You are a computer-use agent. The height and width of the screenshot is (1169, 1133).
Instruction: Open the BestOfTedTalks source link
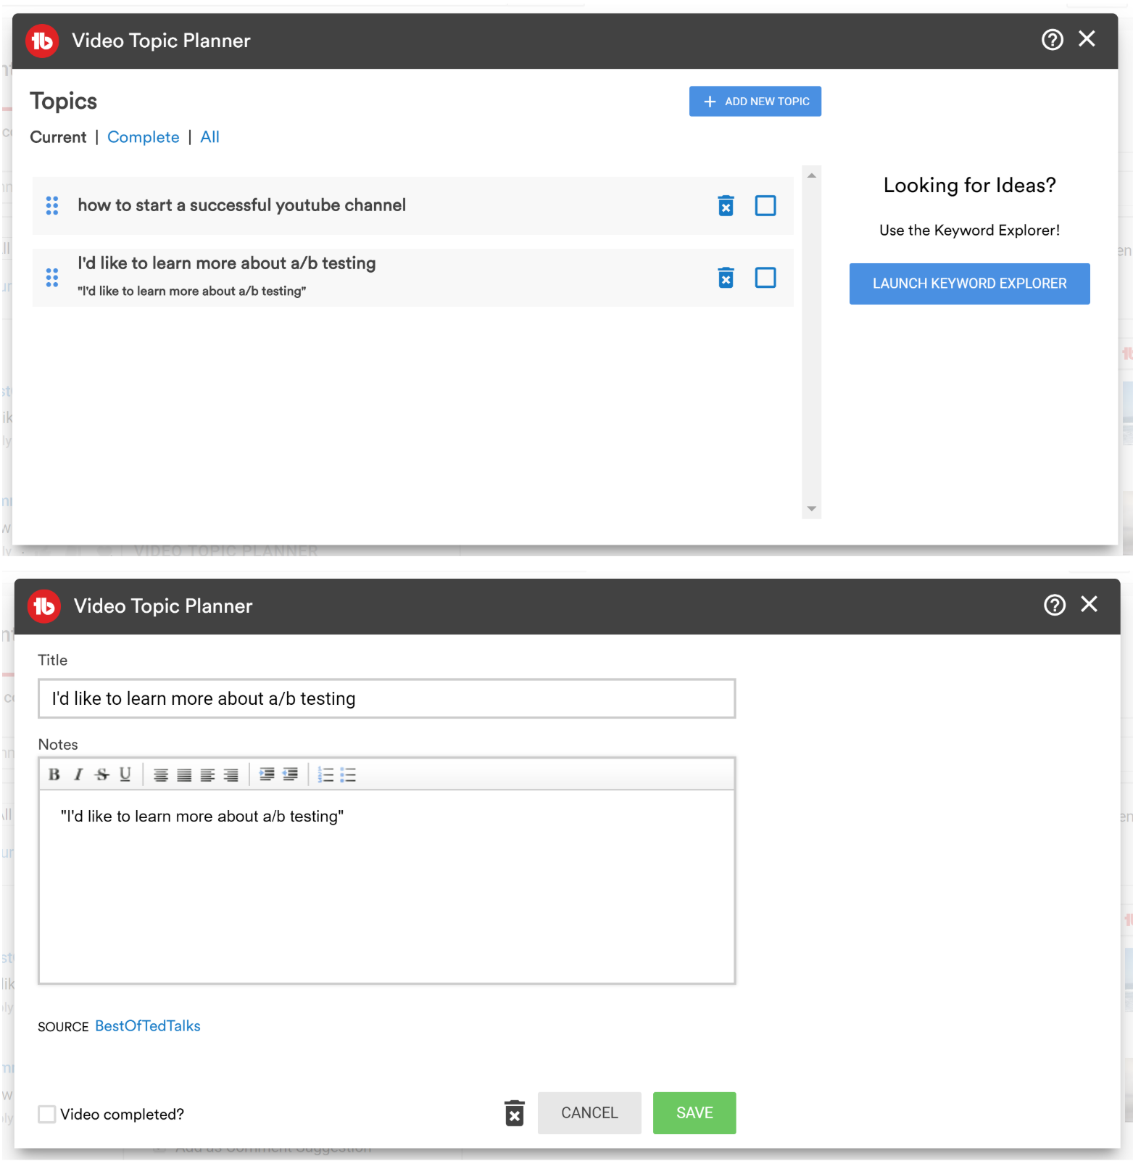tap(148, 1026)
